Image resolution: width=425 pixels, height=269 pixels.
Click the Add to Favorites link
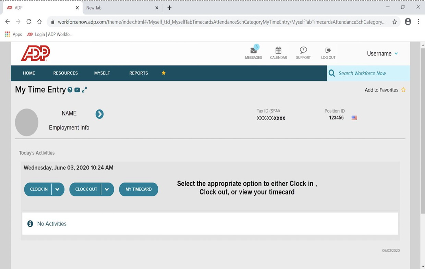(x=381, y=90)
